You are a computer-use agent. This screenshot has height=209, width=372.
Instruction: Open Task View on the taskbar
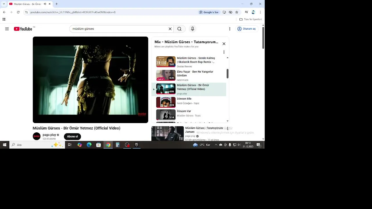70,145
